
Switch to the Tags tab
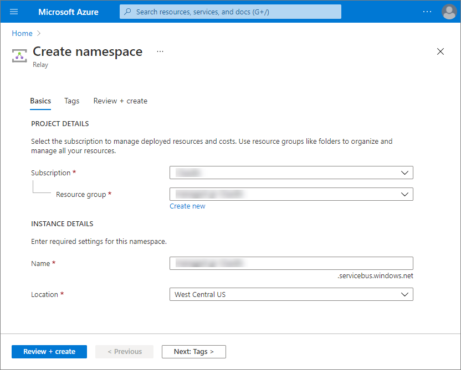point(72,101)
